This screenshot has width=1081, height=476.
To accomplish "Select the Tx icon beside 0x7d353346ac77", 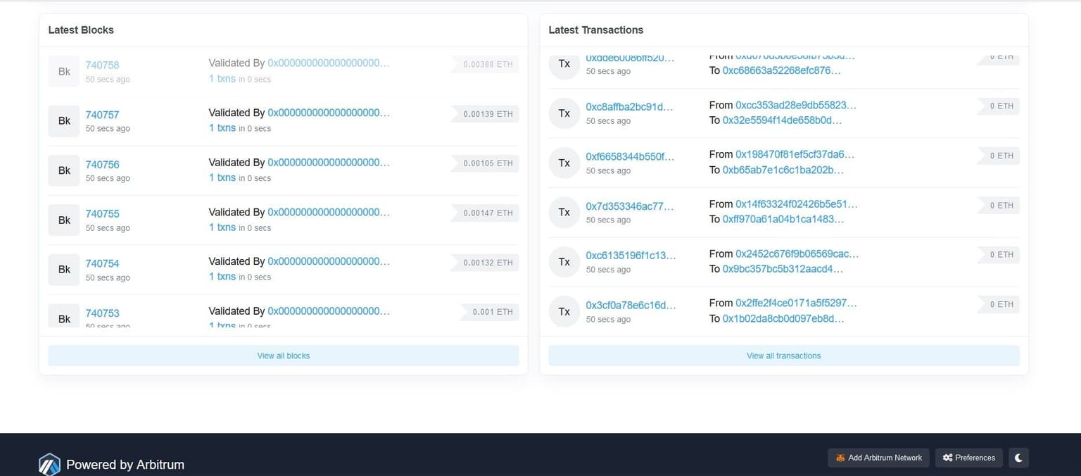I will (x=564, y=212).
